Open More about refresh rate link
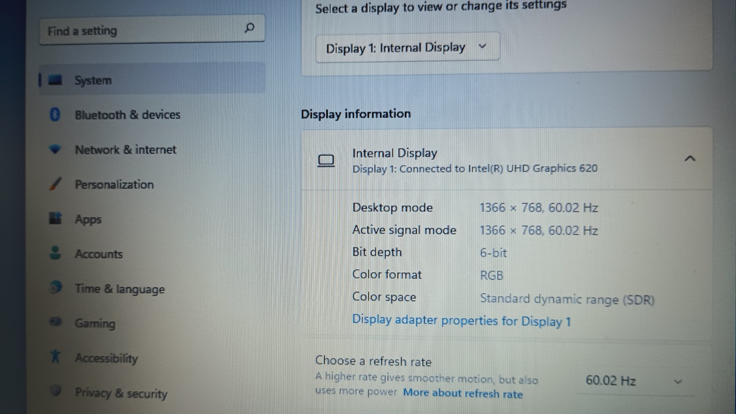 coord(463,393)
